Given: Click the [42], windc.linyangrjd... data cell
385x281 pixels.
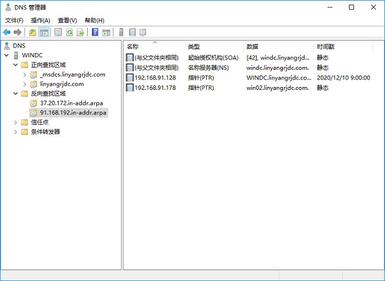Looking at the screenshot, I should (x=278, y=58).
